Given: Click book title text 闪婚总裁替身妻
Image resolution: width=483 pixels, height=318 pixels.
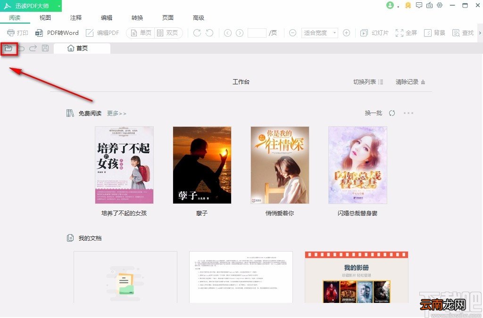Looking at the screenshot, I should (358, 213).
